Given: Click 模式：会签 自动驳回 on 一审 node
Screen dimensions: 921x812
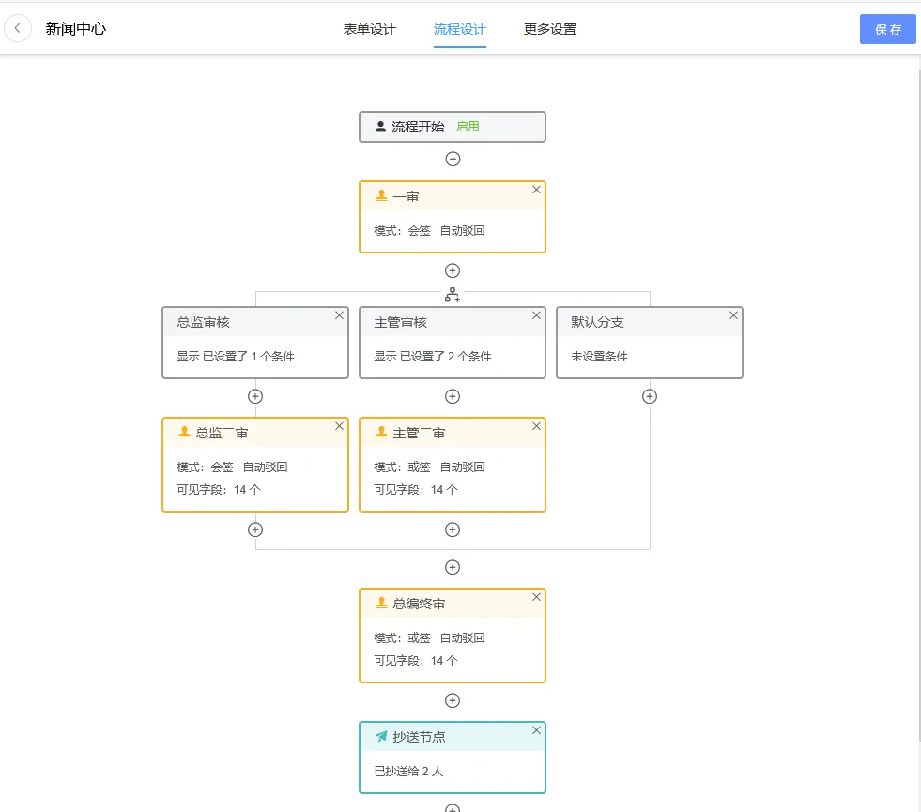Looking at the screenshot, I should click(x=430, y=230).
